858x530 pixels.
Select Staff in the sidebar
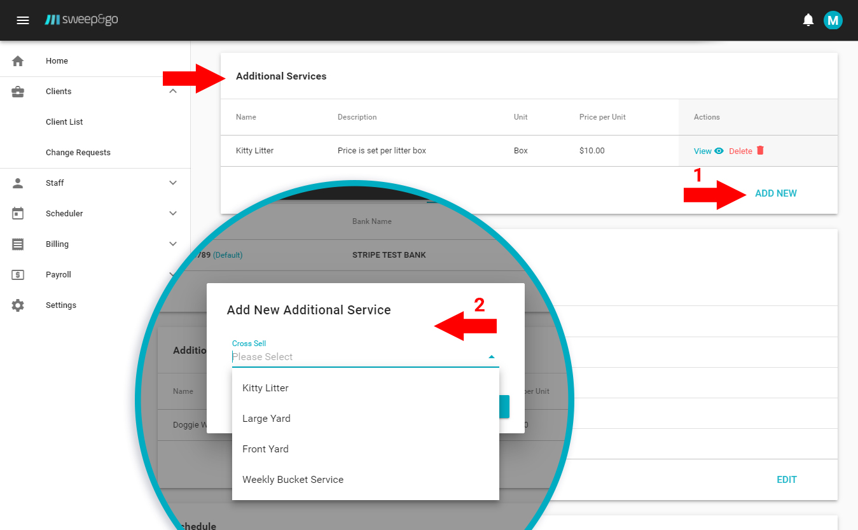pos(55,183)
